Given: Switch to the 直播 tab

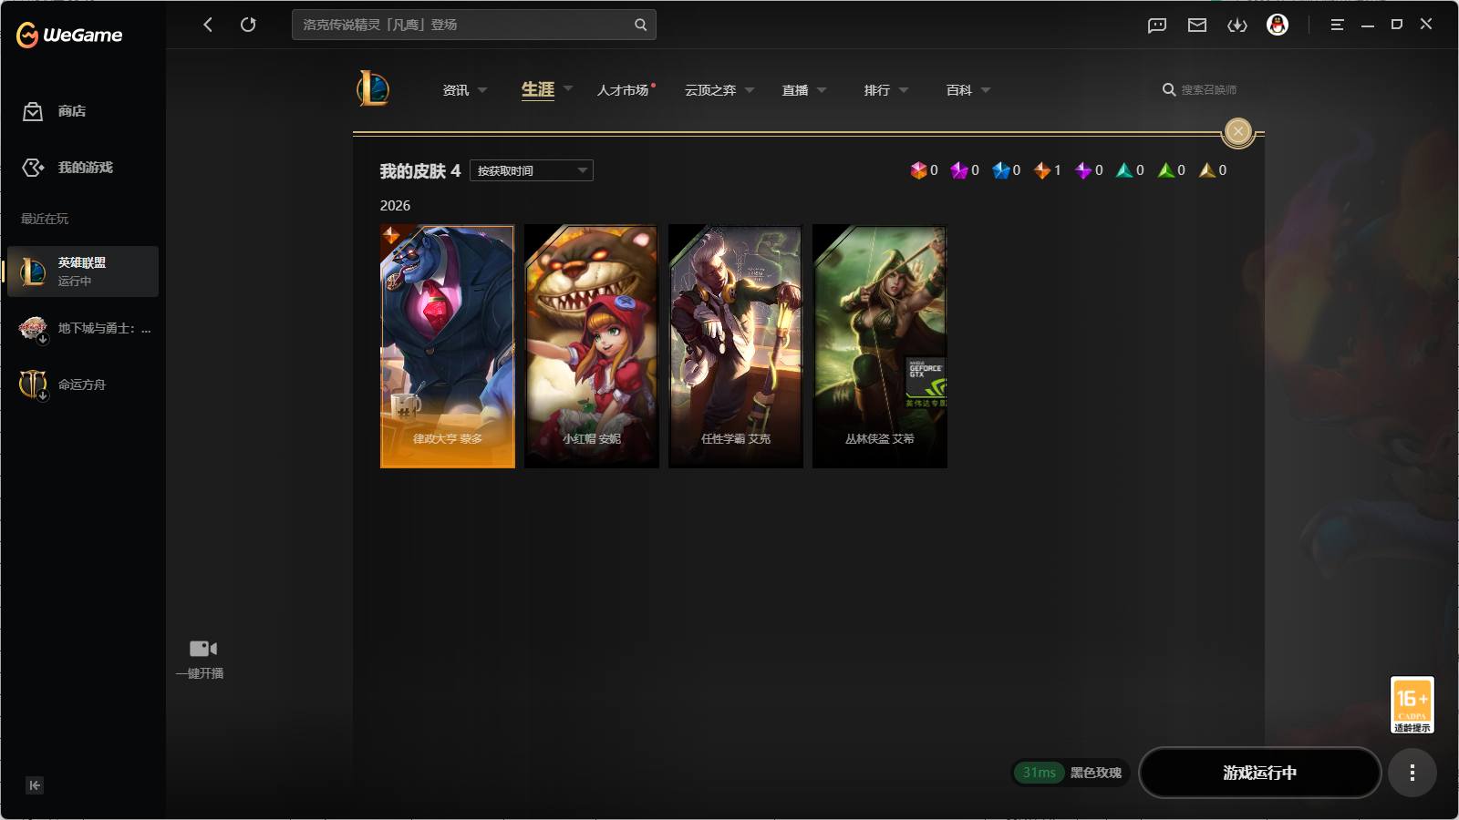Looking at the screenshot, I should (x=795, y=90).
